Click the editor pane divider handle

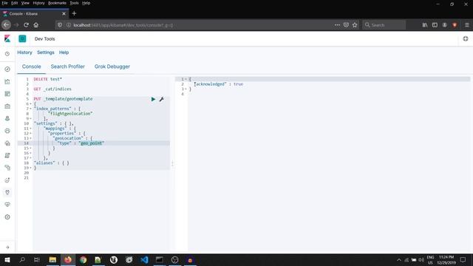(x=172, y=163)
